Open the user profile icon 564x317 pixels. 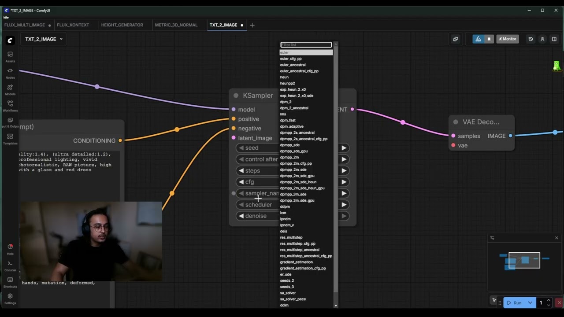542,39
